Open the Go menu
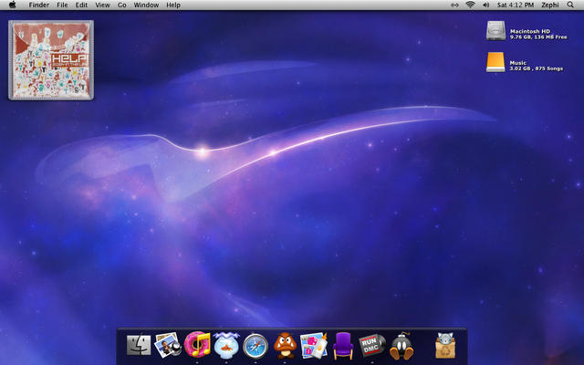The width and height of the screenshot is (584, 365). (121, 5)
